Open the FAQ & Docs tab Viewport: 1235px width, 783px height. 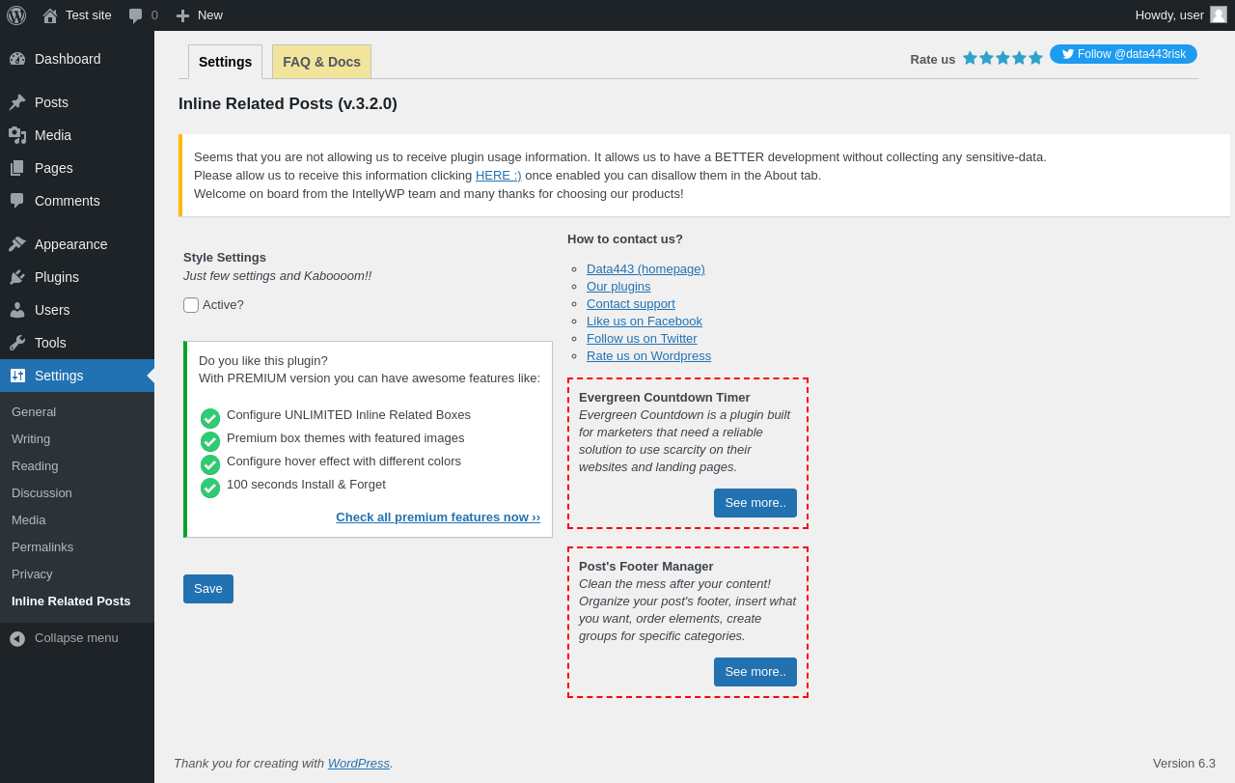click(321, 62)
